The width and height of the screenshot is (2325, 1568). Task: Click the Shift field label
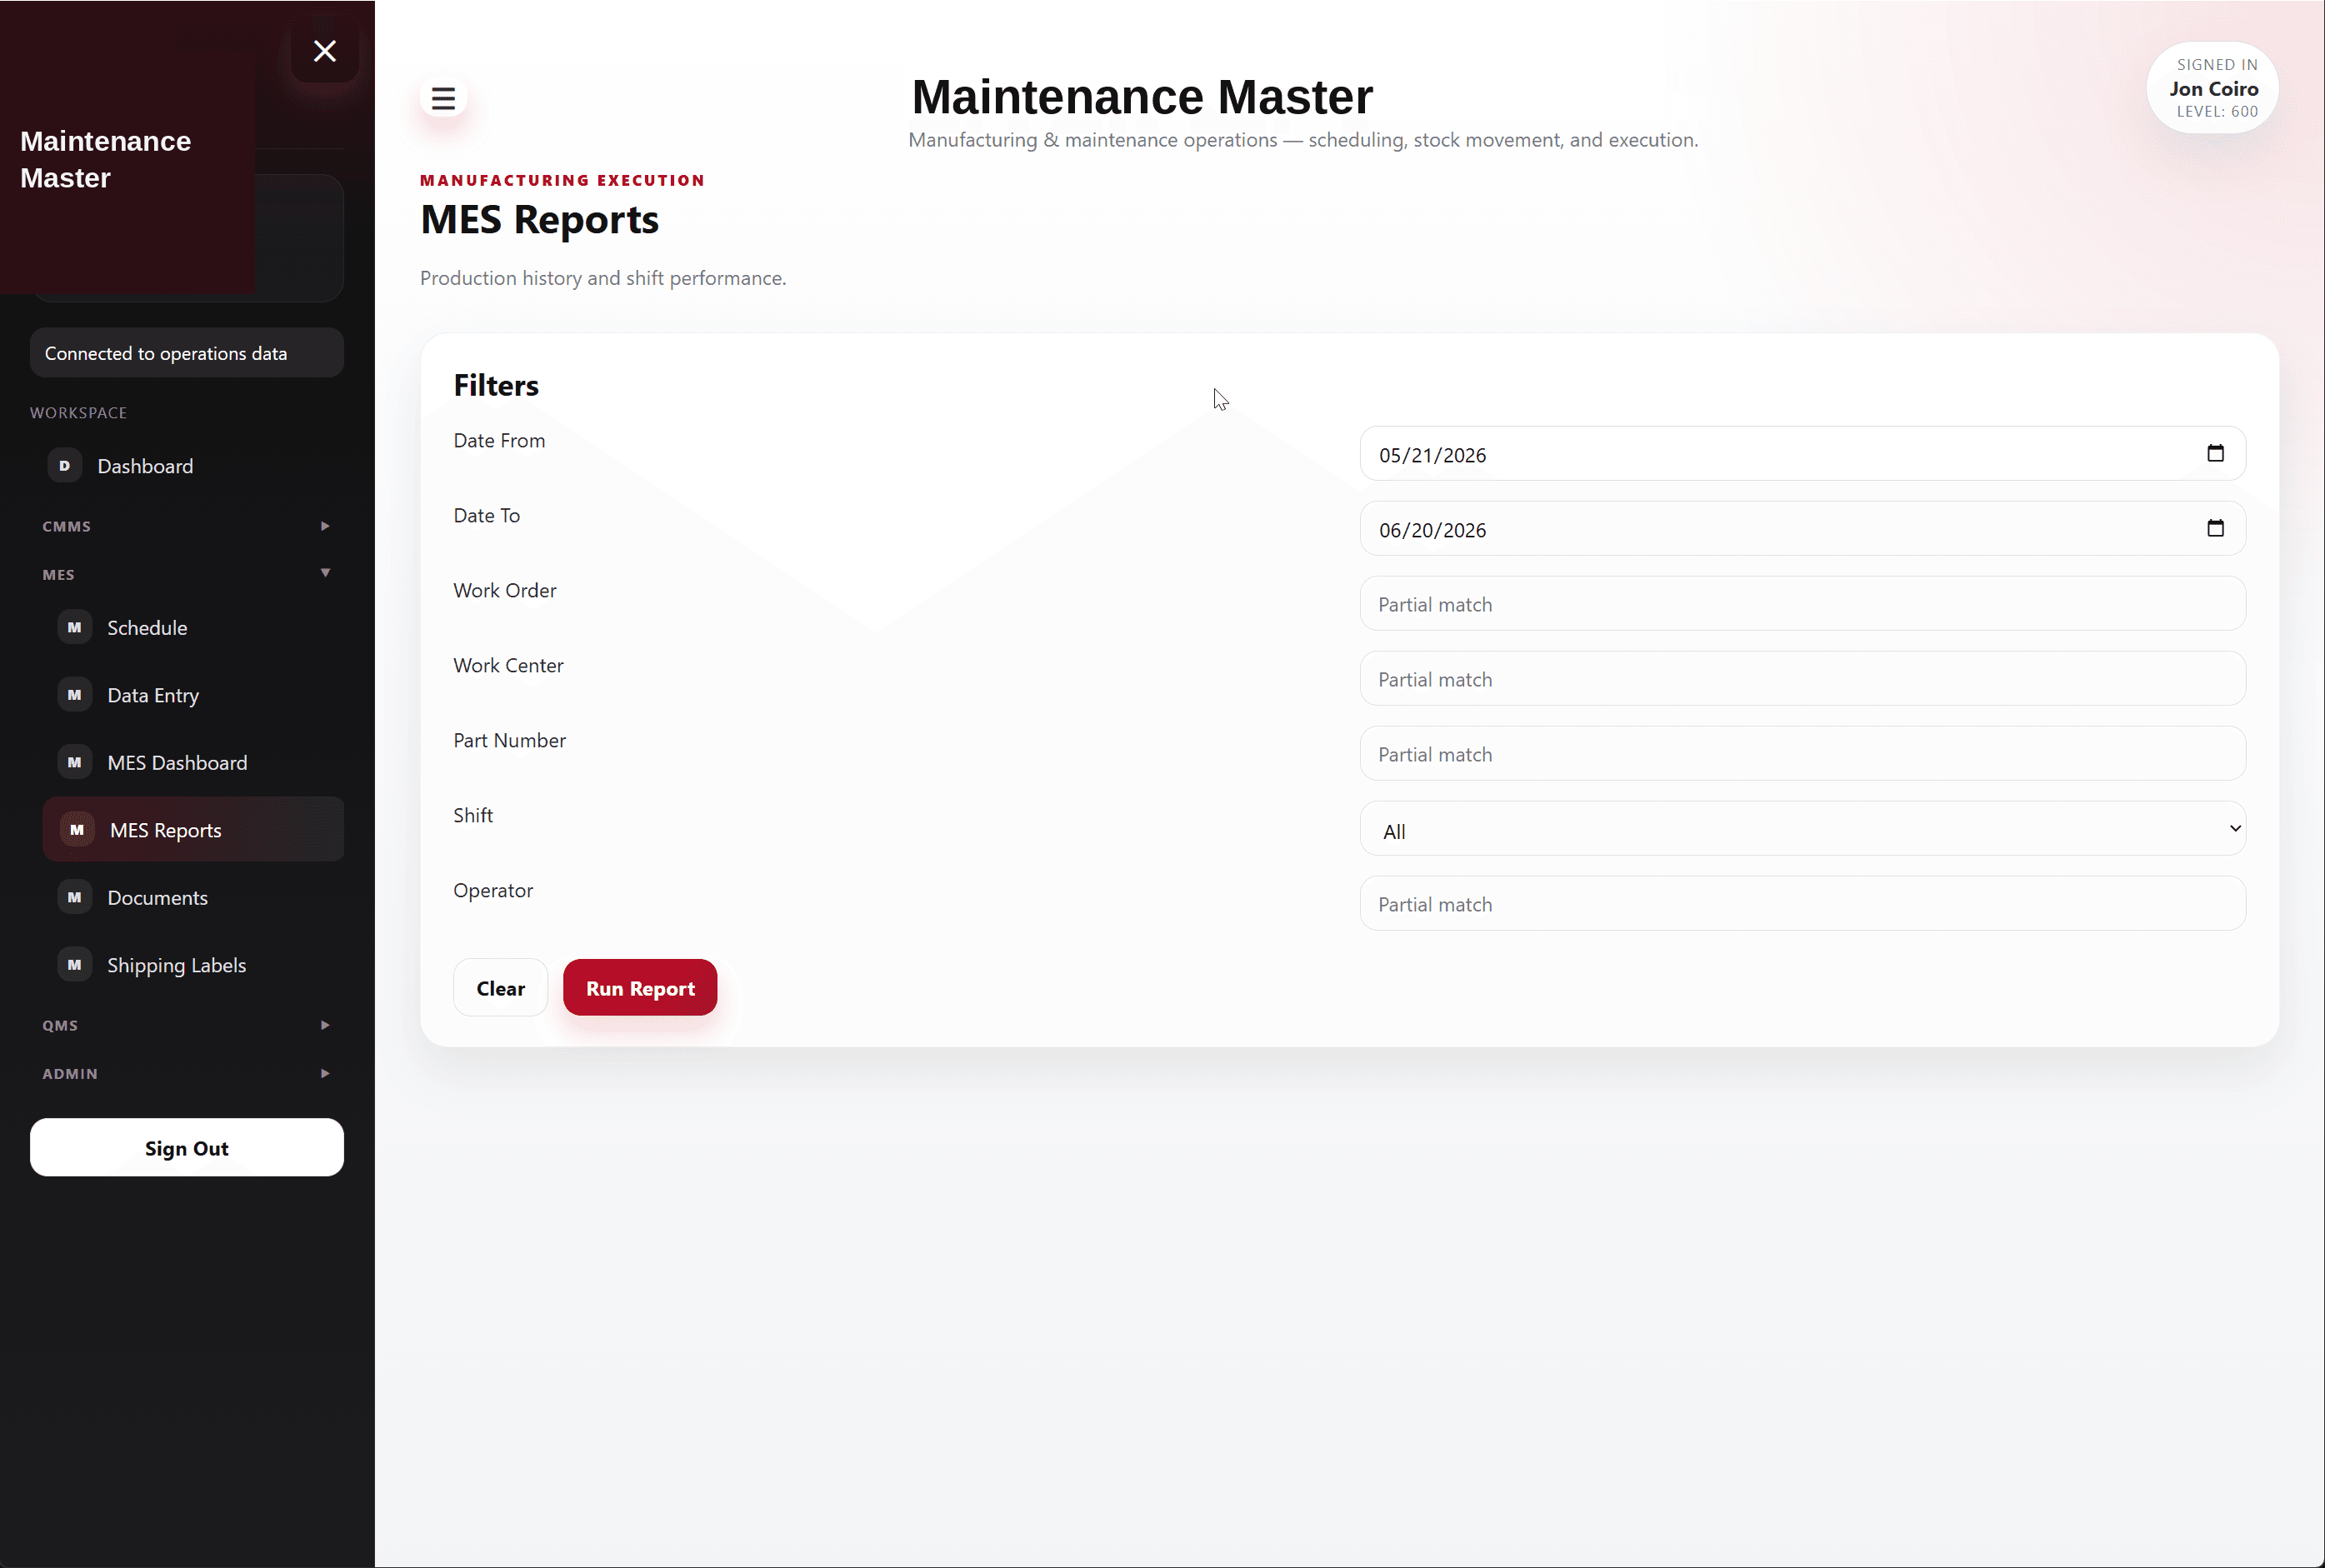click(473, 815)
